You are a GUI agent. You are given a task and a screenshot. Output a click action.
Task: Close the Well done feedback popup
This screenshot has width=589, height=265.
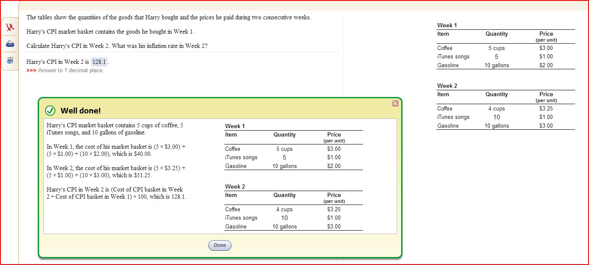pos(395,103)
